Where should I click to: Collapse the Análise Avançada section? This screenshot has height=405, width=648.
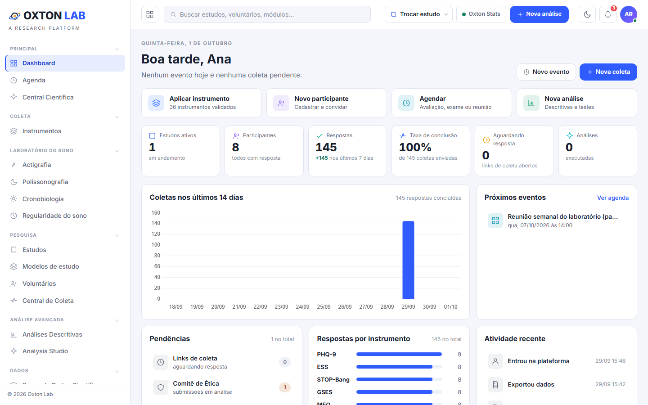(117, 320)
